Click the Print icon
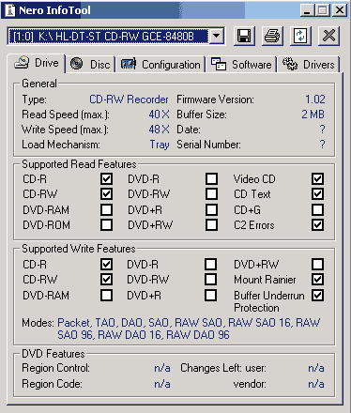 pos(272,36)
